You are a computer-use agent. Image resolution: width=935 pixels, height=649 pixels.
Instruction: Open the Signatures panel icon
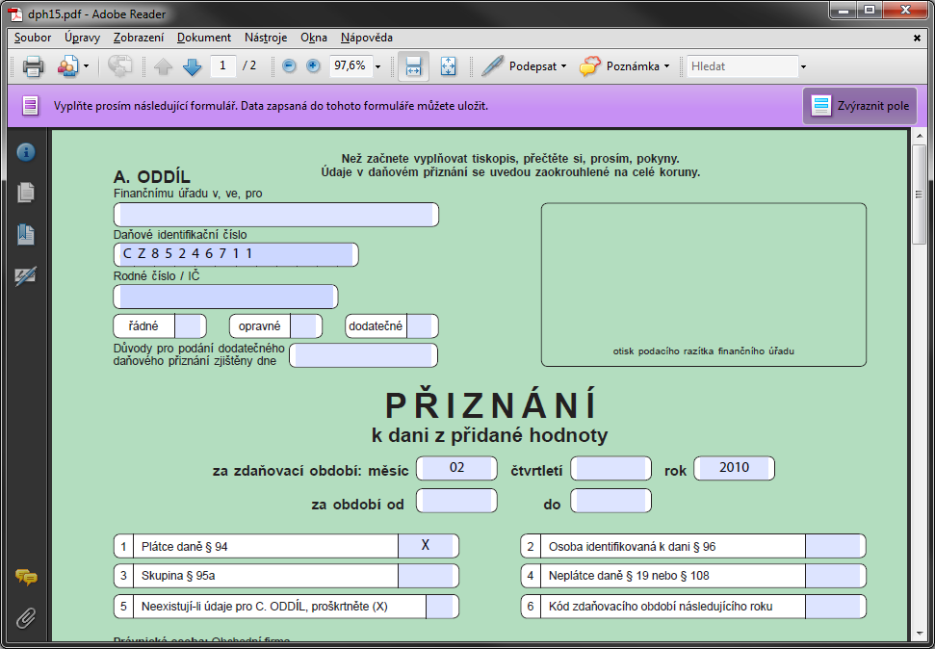coord(26,275)
